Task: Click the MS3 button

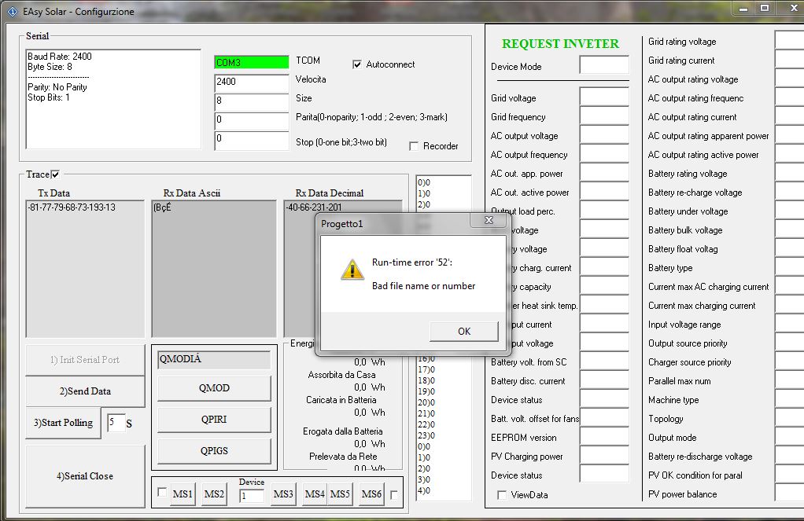Action: 283,494
